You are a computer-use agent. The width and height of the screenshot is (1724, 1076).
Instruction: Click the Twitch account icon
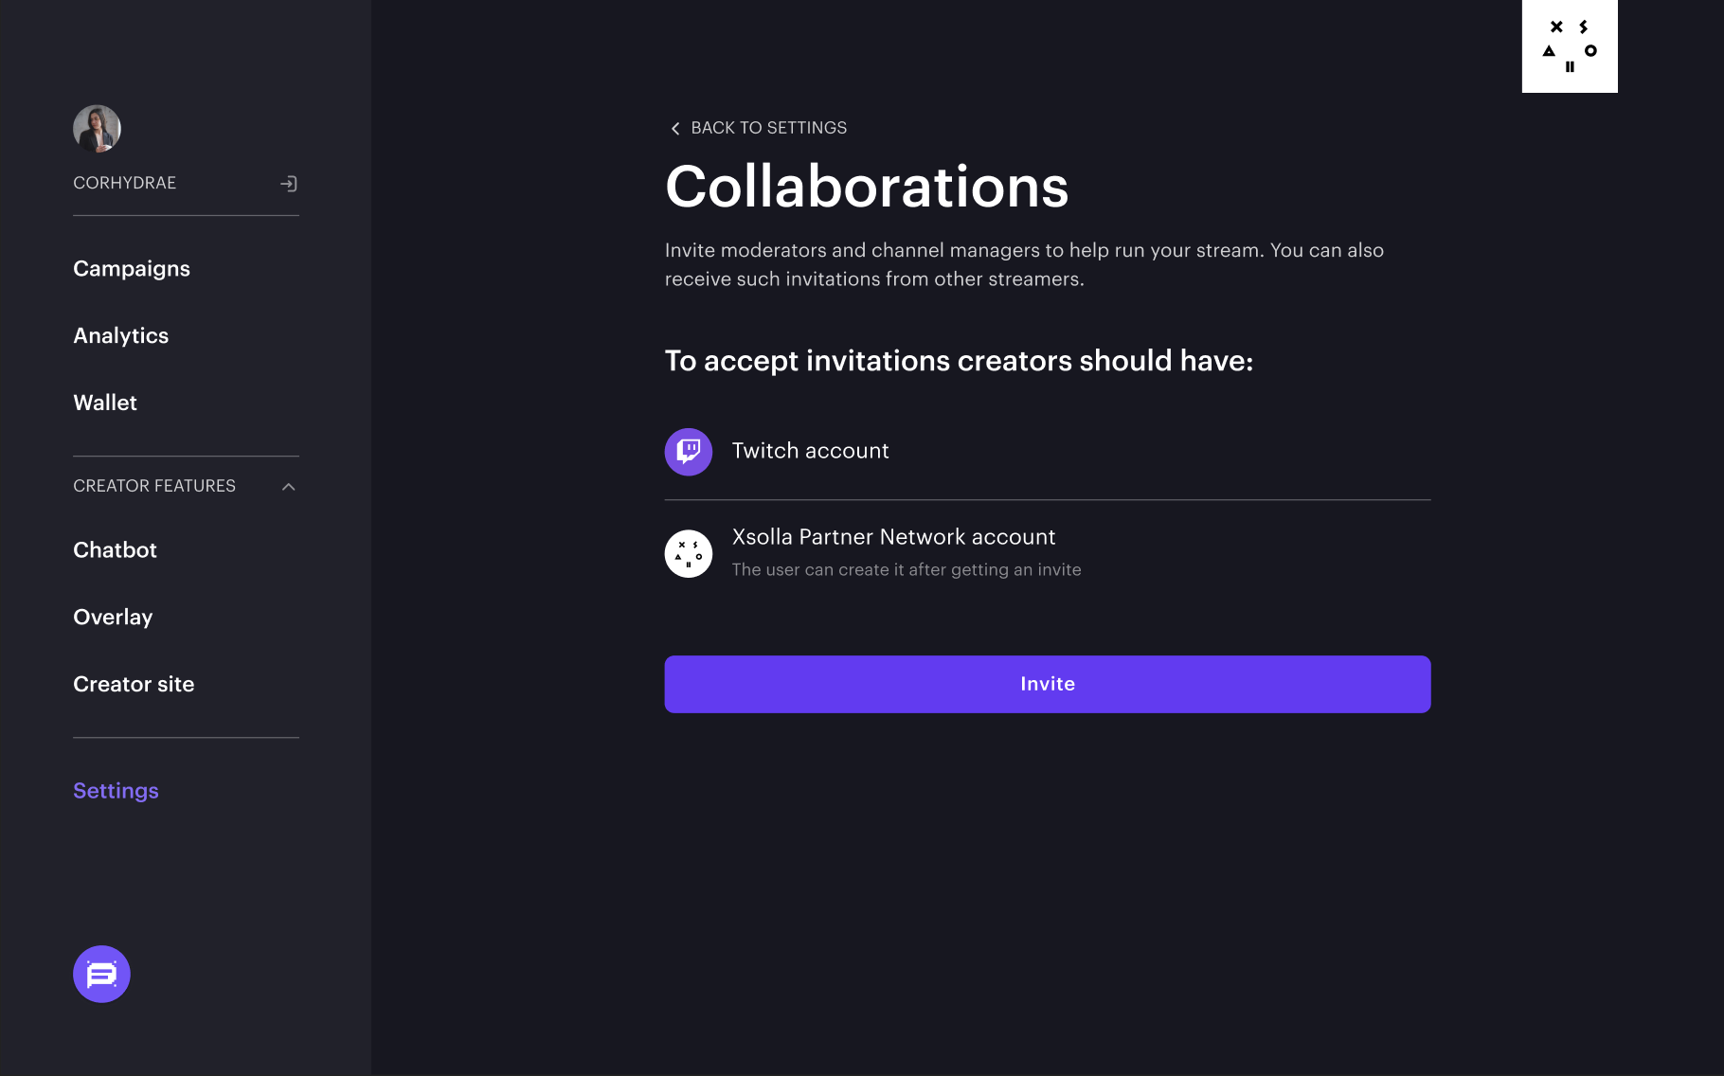tap(689, 452)
